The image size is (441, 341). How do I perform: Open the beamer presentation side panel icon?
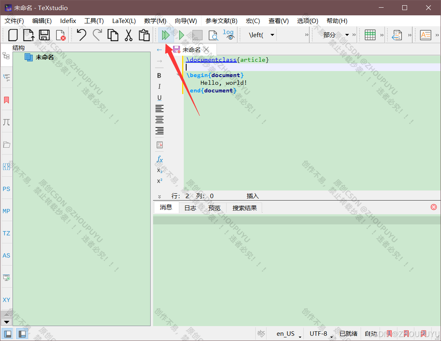coord(6,278)
